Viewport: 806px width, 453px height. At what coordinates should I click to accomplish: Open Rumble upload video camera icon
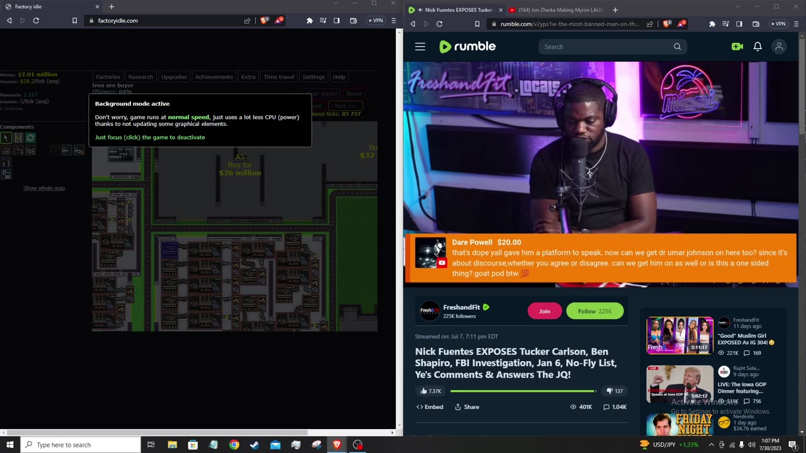(x=737, y=47)
